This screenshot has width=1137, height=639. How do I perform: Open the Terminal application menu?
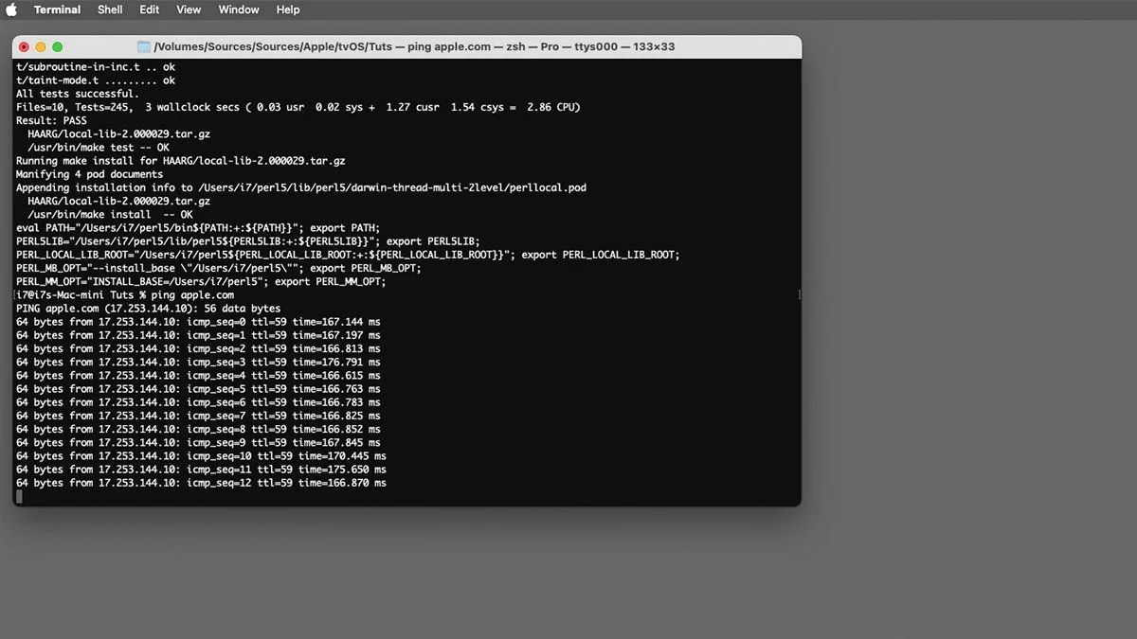click(57, 9)
